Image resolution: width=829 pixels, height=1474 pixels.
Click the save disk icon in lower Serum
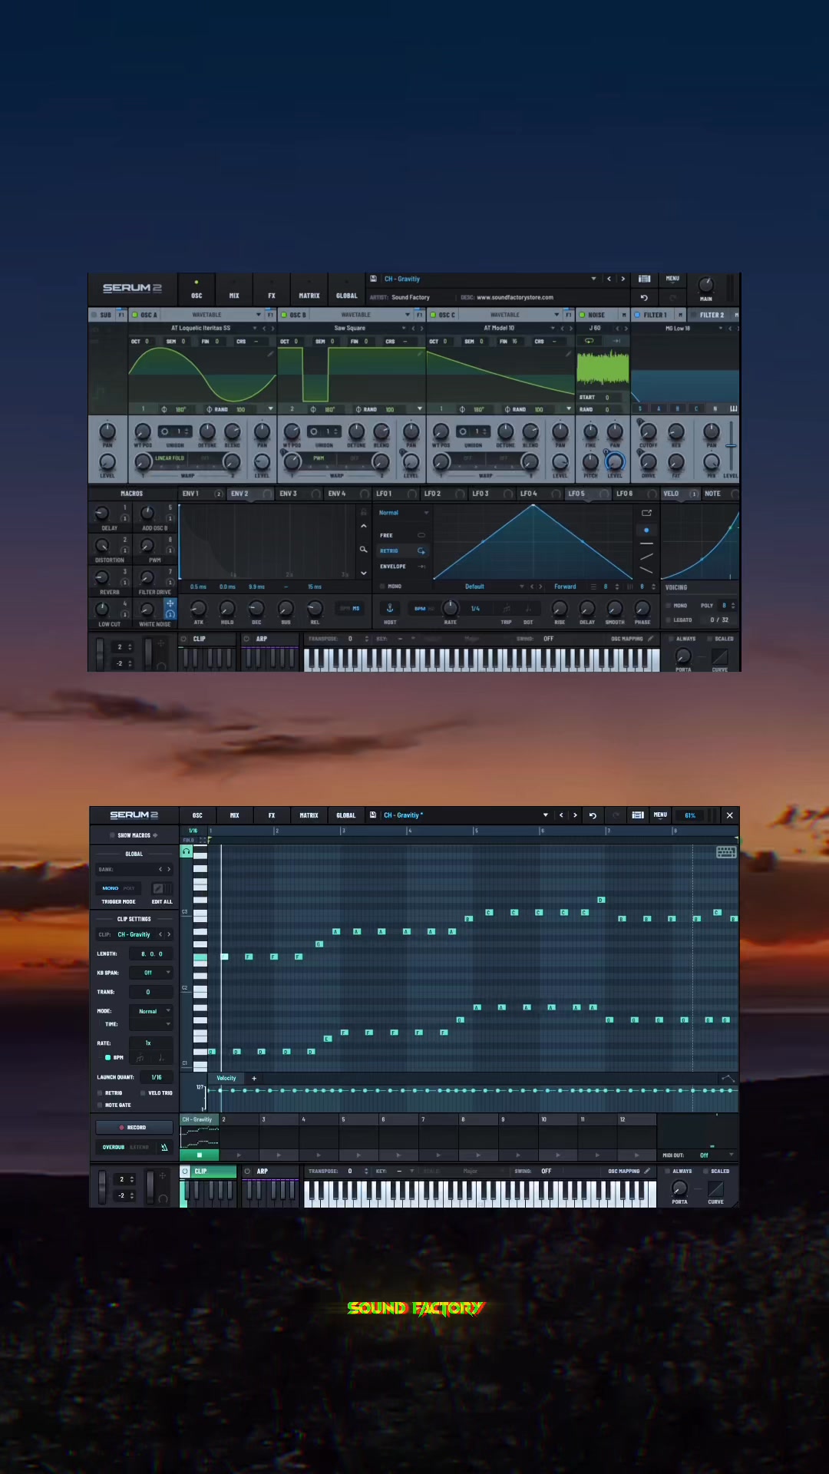pos(373,815)
